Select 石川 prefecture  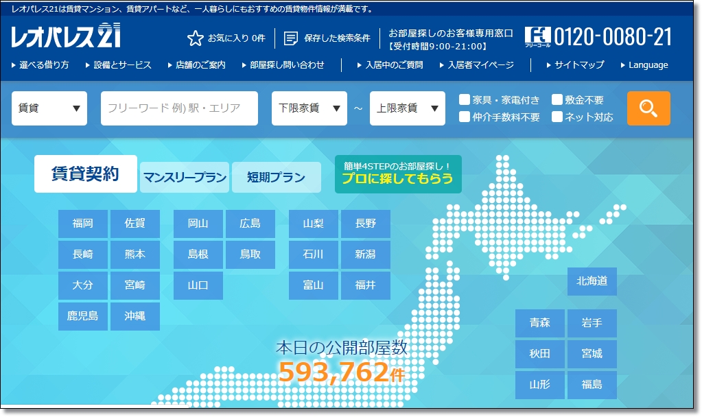click(x=314, y=254)
